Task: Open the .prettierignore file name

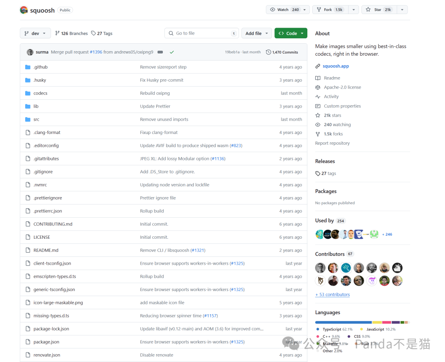Action: pyautogui.click(x=48, y=198)
